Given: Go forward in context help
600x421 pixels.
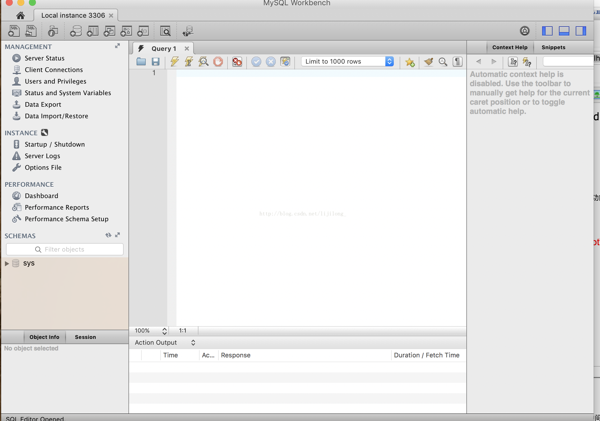Looking at the screenshot, I should (494, 61).
